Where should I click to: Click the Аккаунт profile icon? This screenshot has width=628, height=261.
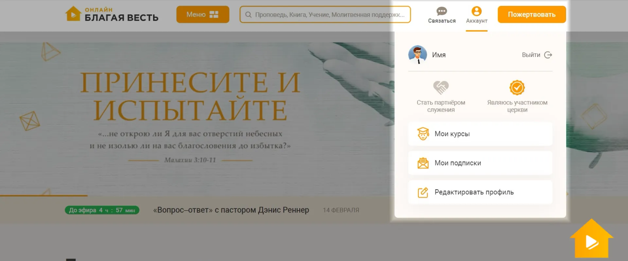[x=477, y=11]
